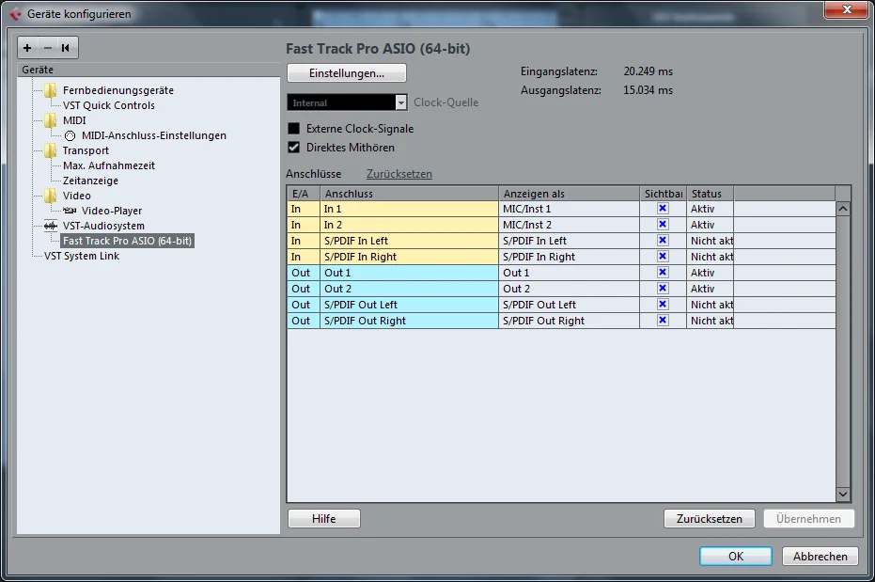Click the Zurücksetzen button at bottom
Screen dimensions: 875x582
coord(710,519)
